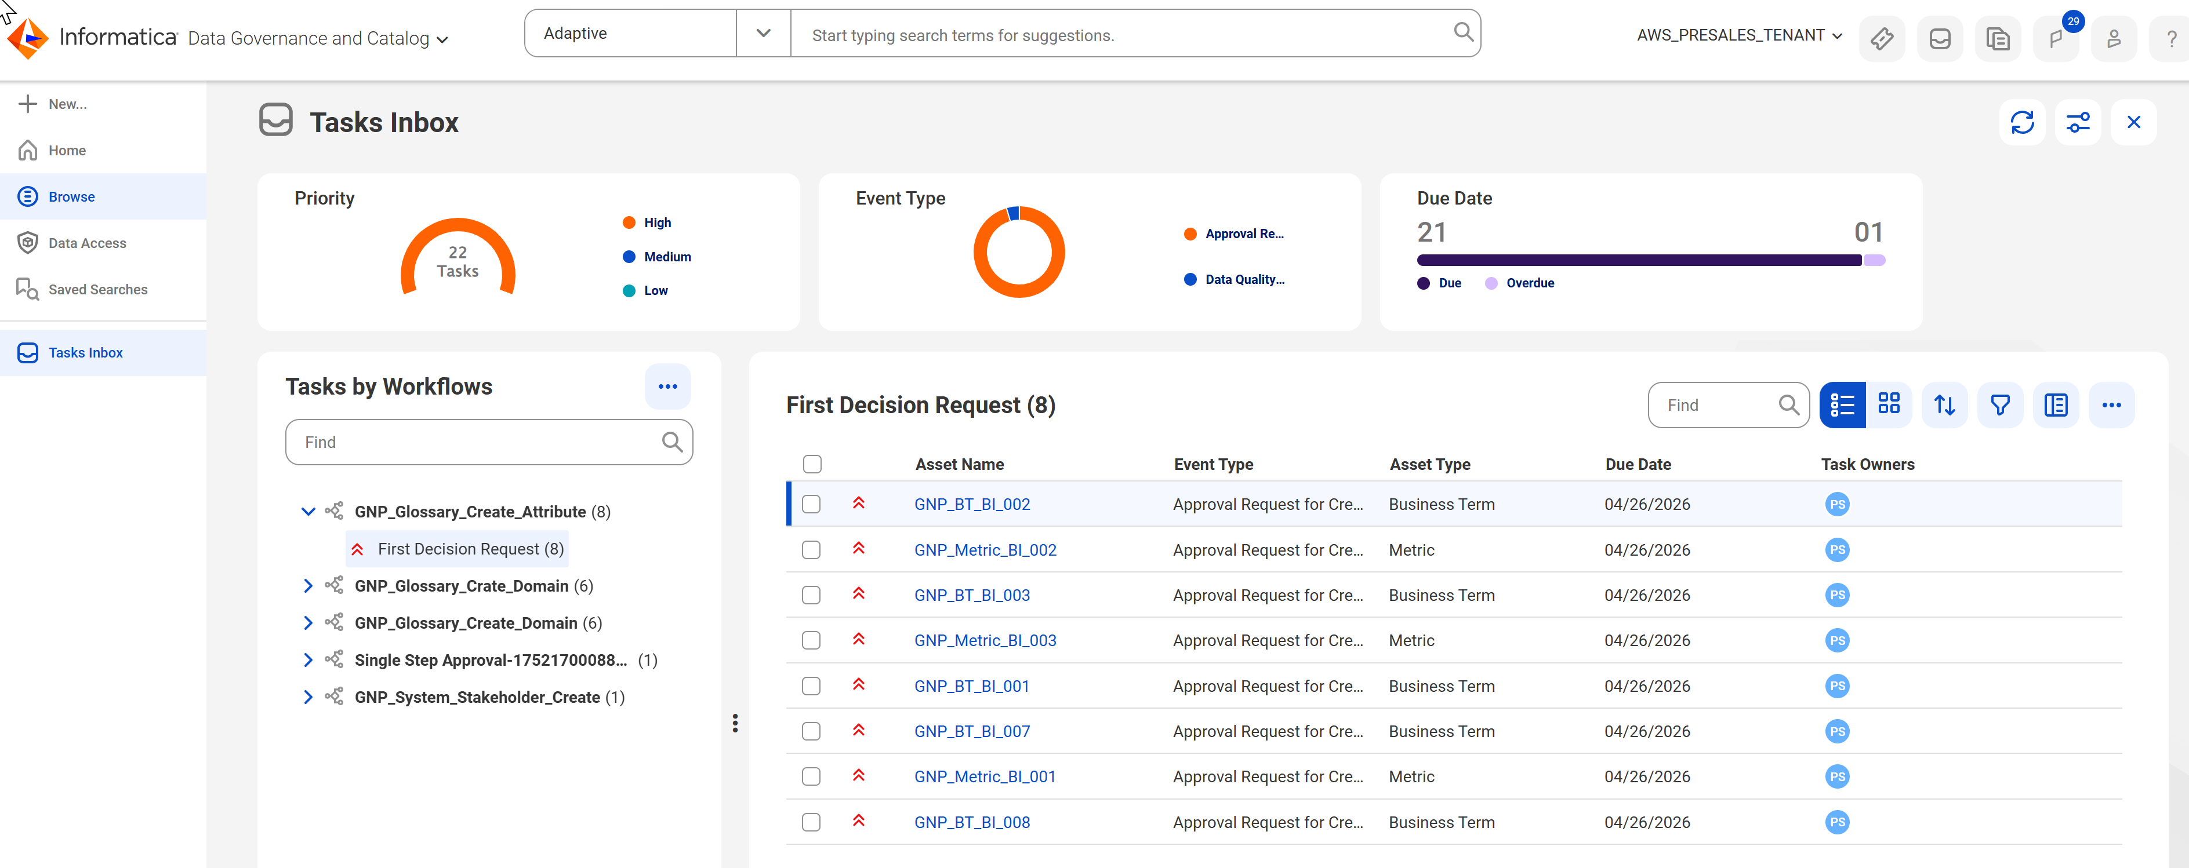Switch to list view of tasks
This screenshot has width=2189, height=868.
tap(1842, 405)
